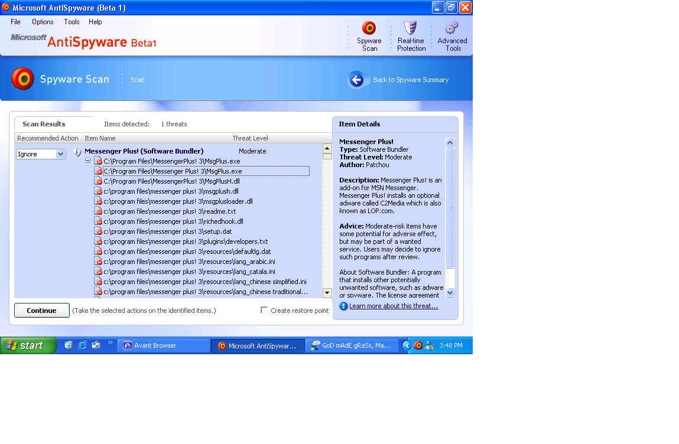Click the file icon for readme.txt
Image resolution: width=679 pixels, height=444 pixels.
point(98,211)
